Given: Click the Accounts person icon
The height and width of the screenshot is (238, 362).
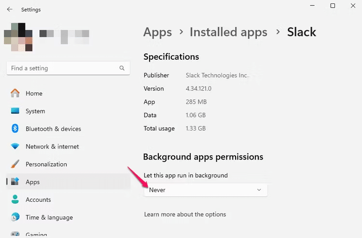Looking at the screenshot, I should pos(15,199).
